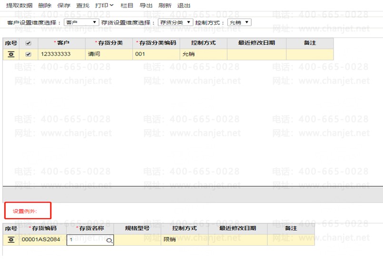This screenshot has width=383, height=260.
Task: Open the 栏目 column settings
Action: click(x=127, y=5)
